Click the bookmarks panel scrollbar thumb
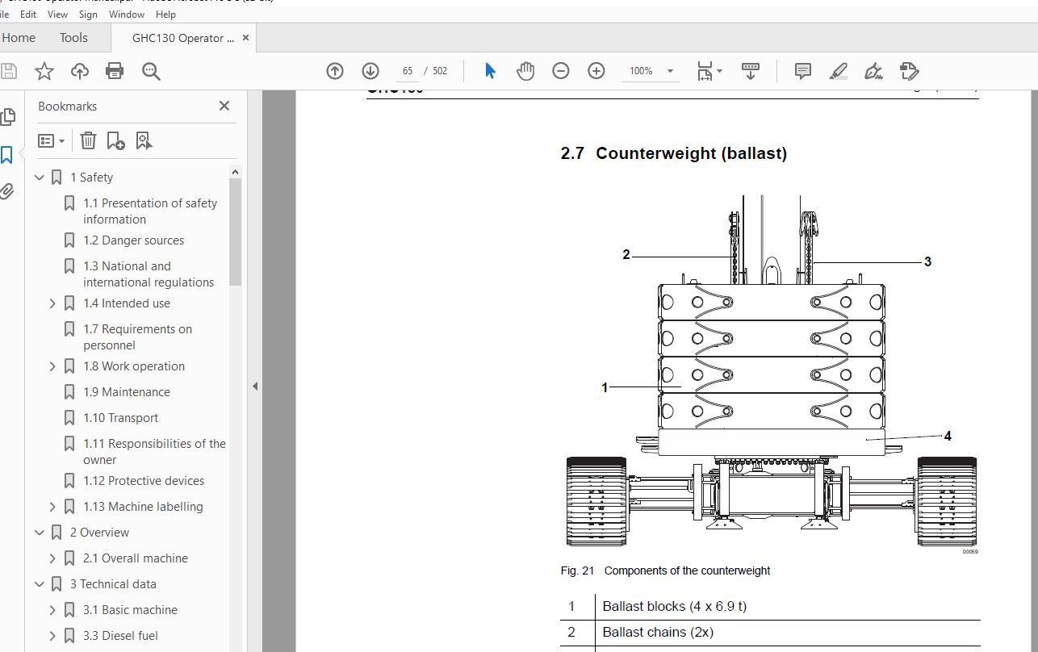 [x=236, y=232]
